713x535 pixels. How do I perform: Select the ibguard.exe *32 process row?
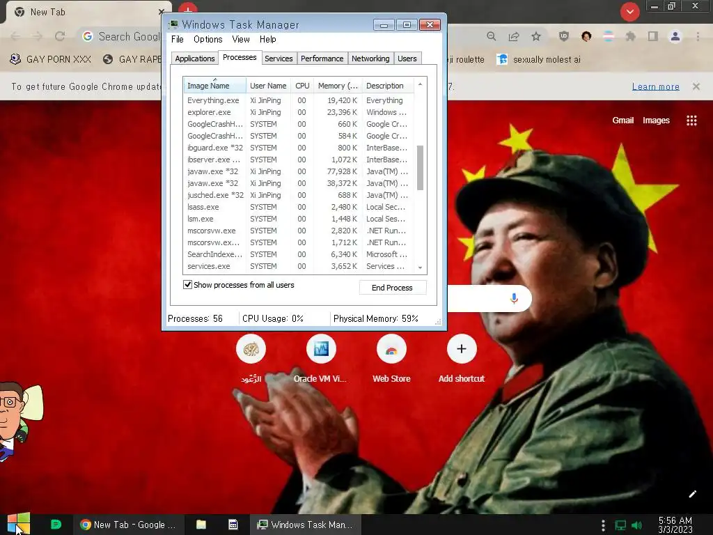click(299, 148)
